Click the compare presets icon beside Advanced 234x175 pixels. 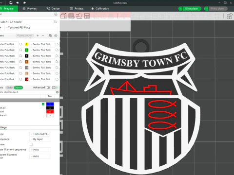coord(54,87)
